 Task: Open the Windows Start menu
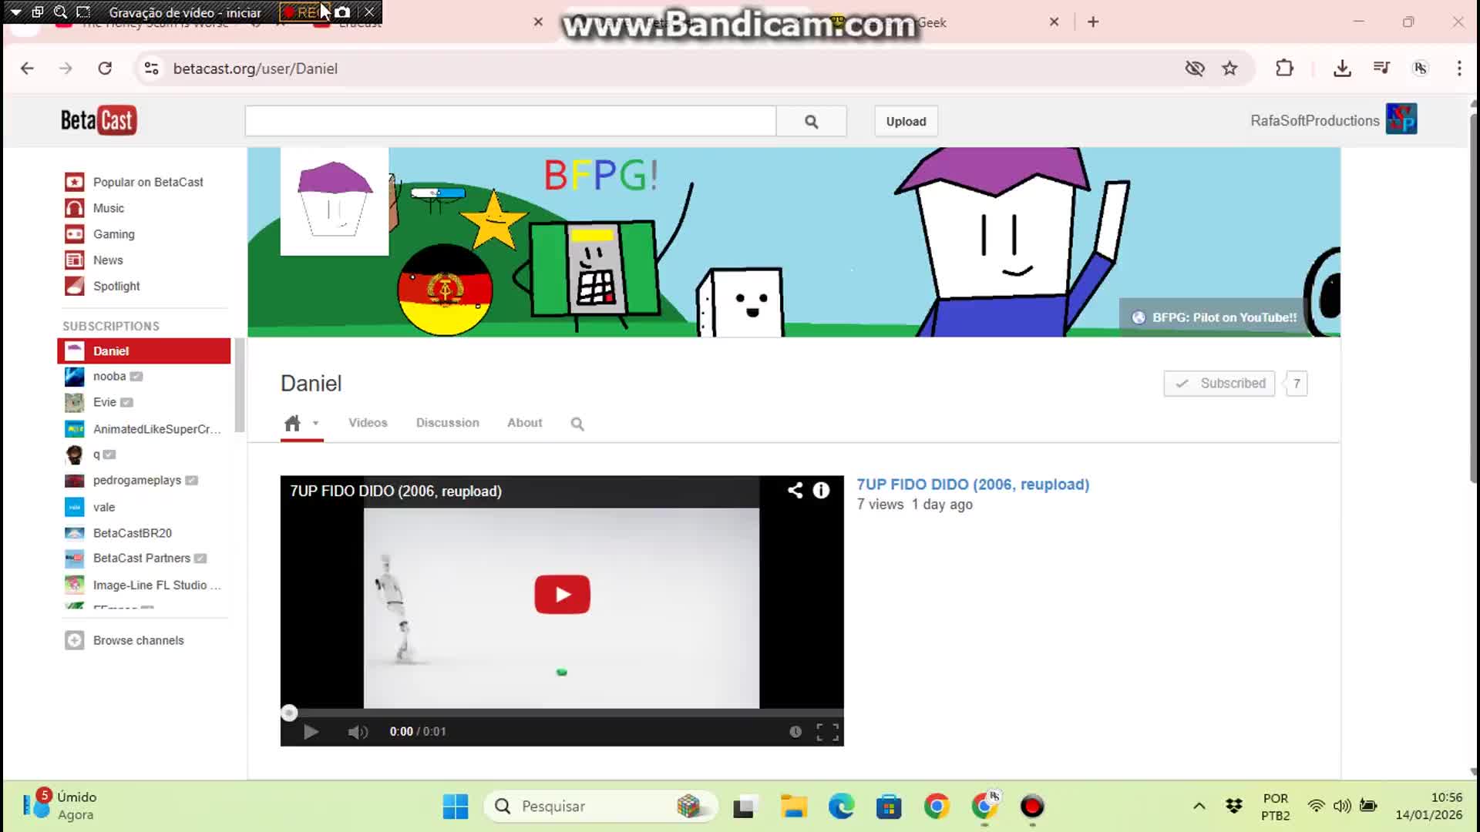click(x=455, y=807)
